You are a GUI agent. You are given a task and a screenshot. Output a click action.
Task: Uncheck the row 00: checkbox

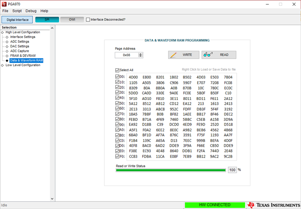coord(117,77)
